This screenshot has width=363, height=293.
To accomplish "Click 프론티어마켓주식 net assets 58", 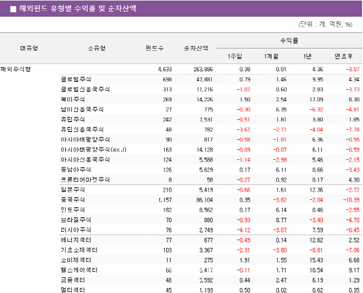I will coord(210,180).
